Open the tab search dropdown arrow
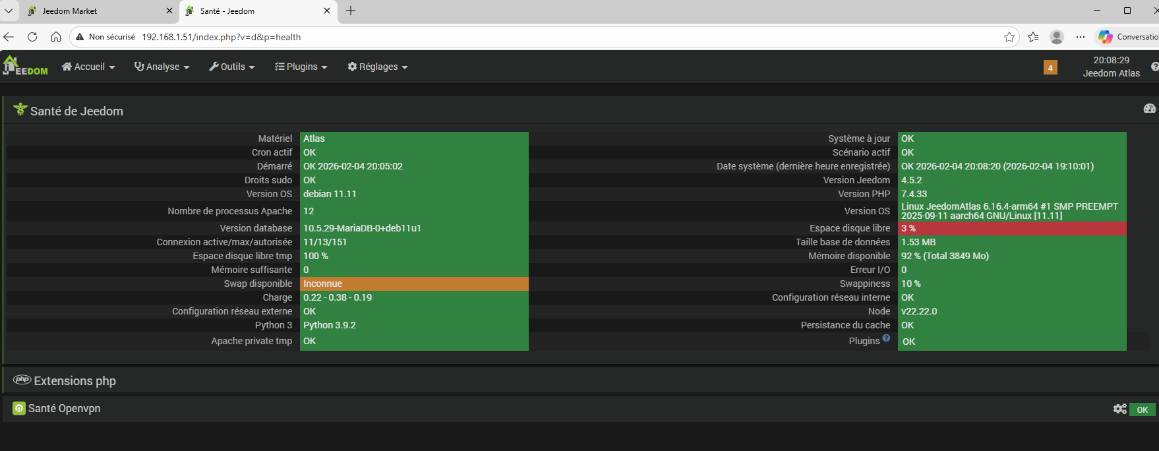 coord(9,11)
